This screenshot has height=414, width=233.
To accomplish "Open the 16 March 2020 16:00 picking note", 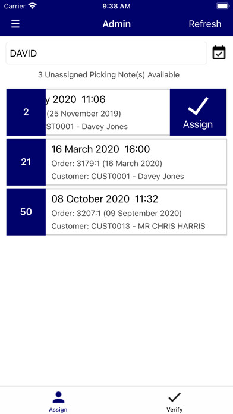I will (116, 162).
